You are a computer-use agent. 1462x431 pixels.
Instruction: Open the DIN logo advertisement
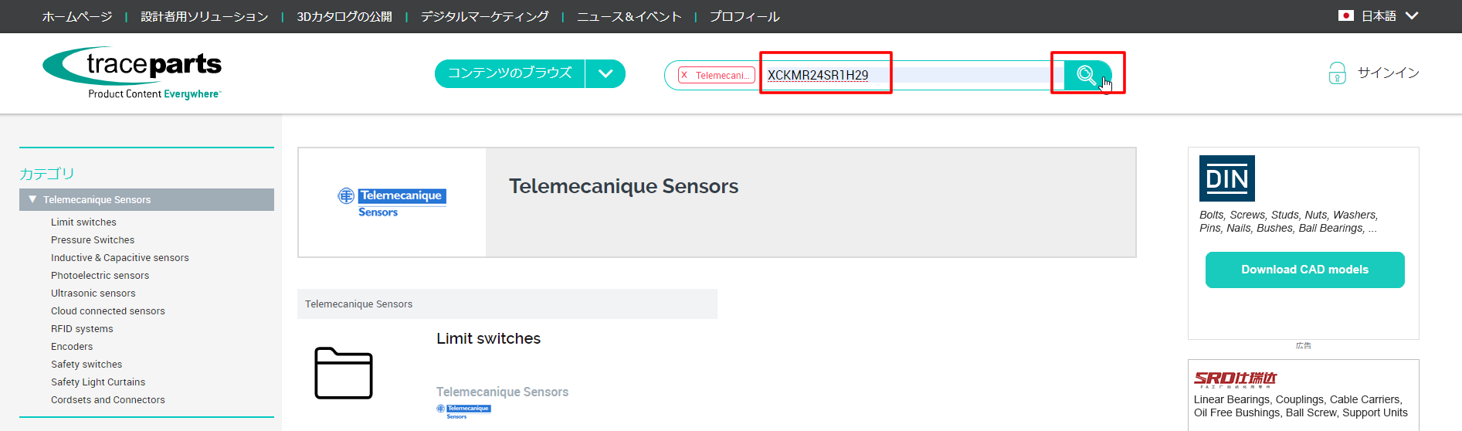click(x=1226, y=178)
